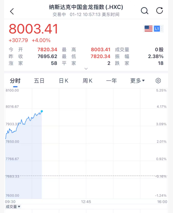Show the 一年 chart view
Image resolution: width=173 pixels, height=213 pixels.
click(112, 81)
